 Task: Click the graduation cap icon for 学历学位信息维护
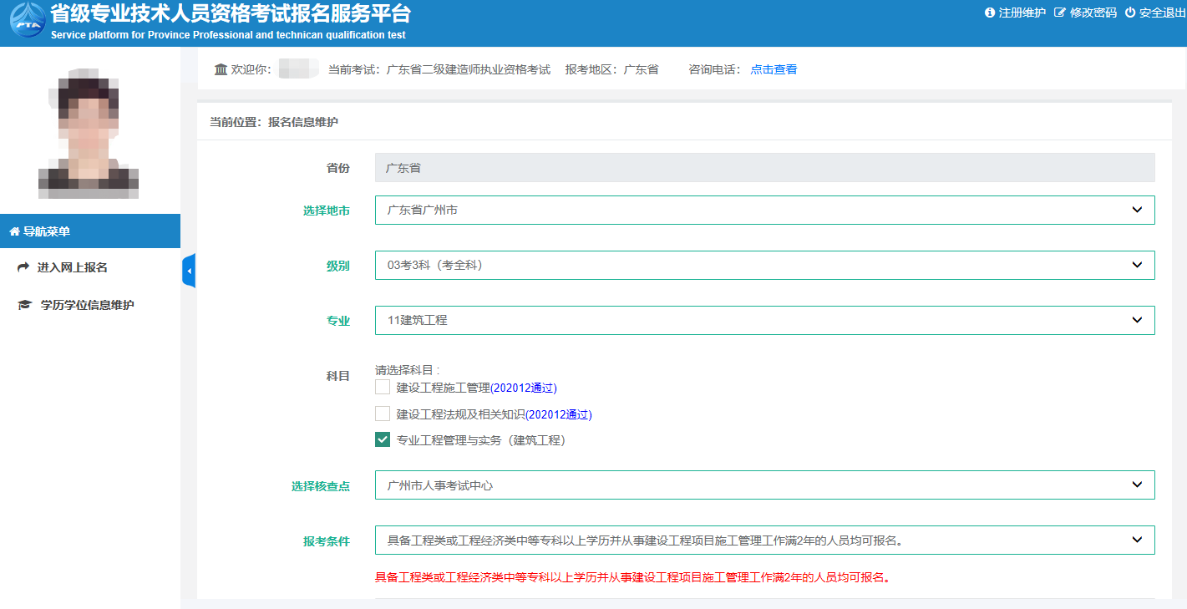(24, 305)
